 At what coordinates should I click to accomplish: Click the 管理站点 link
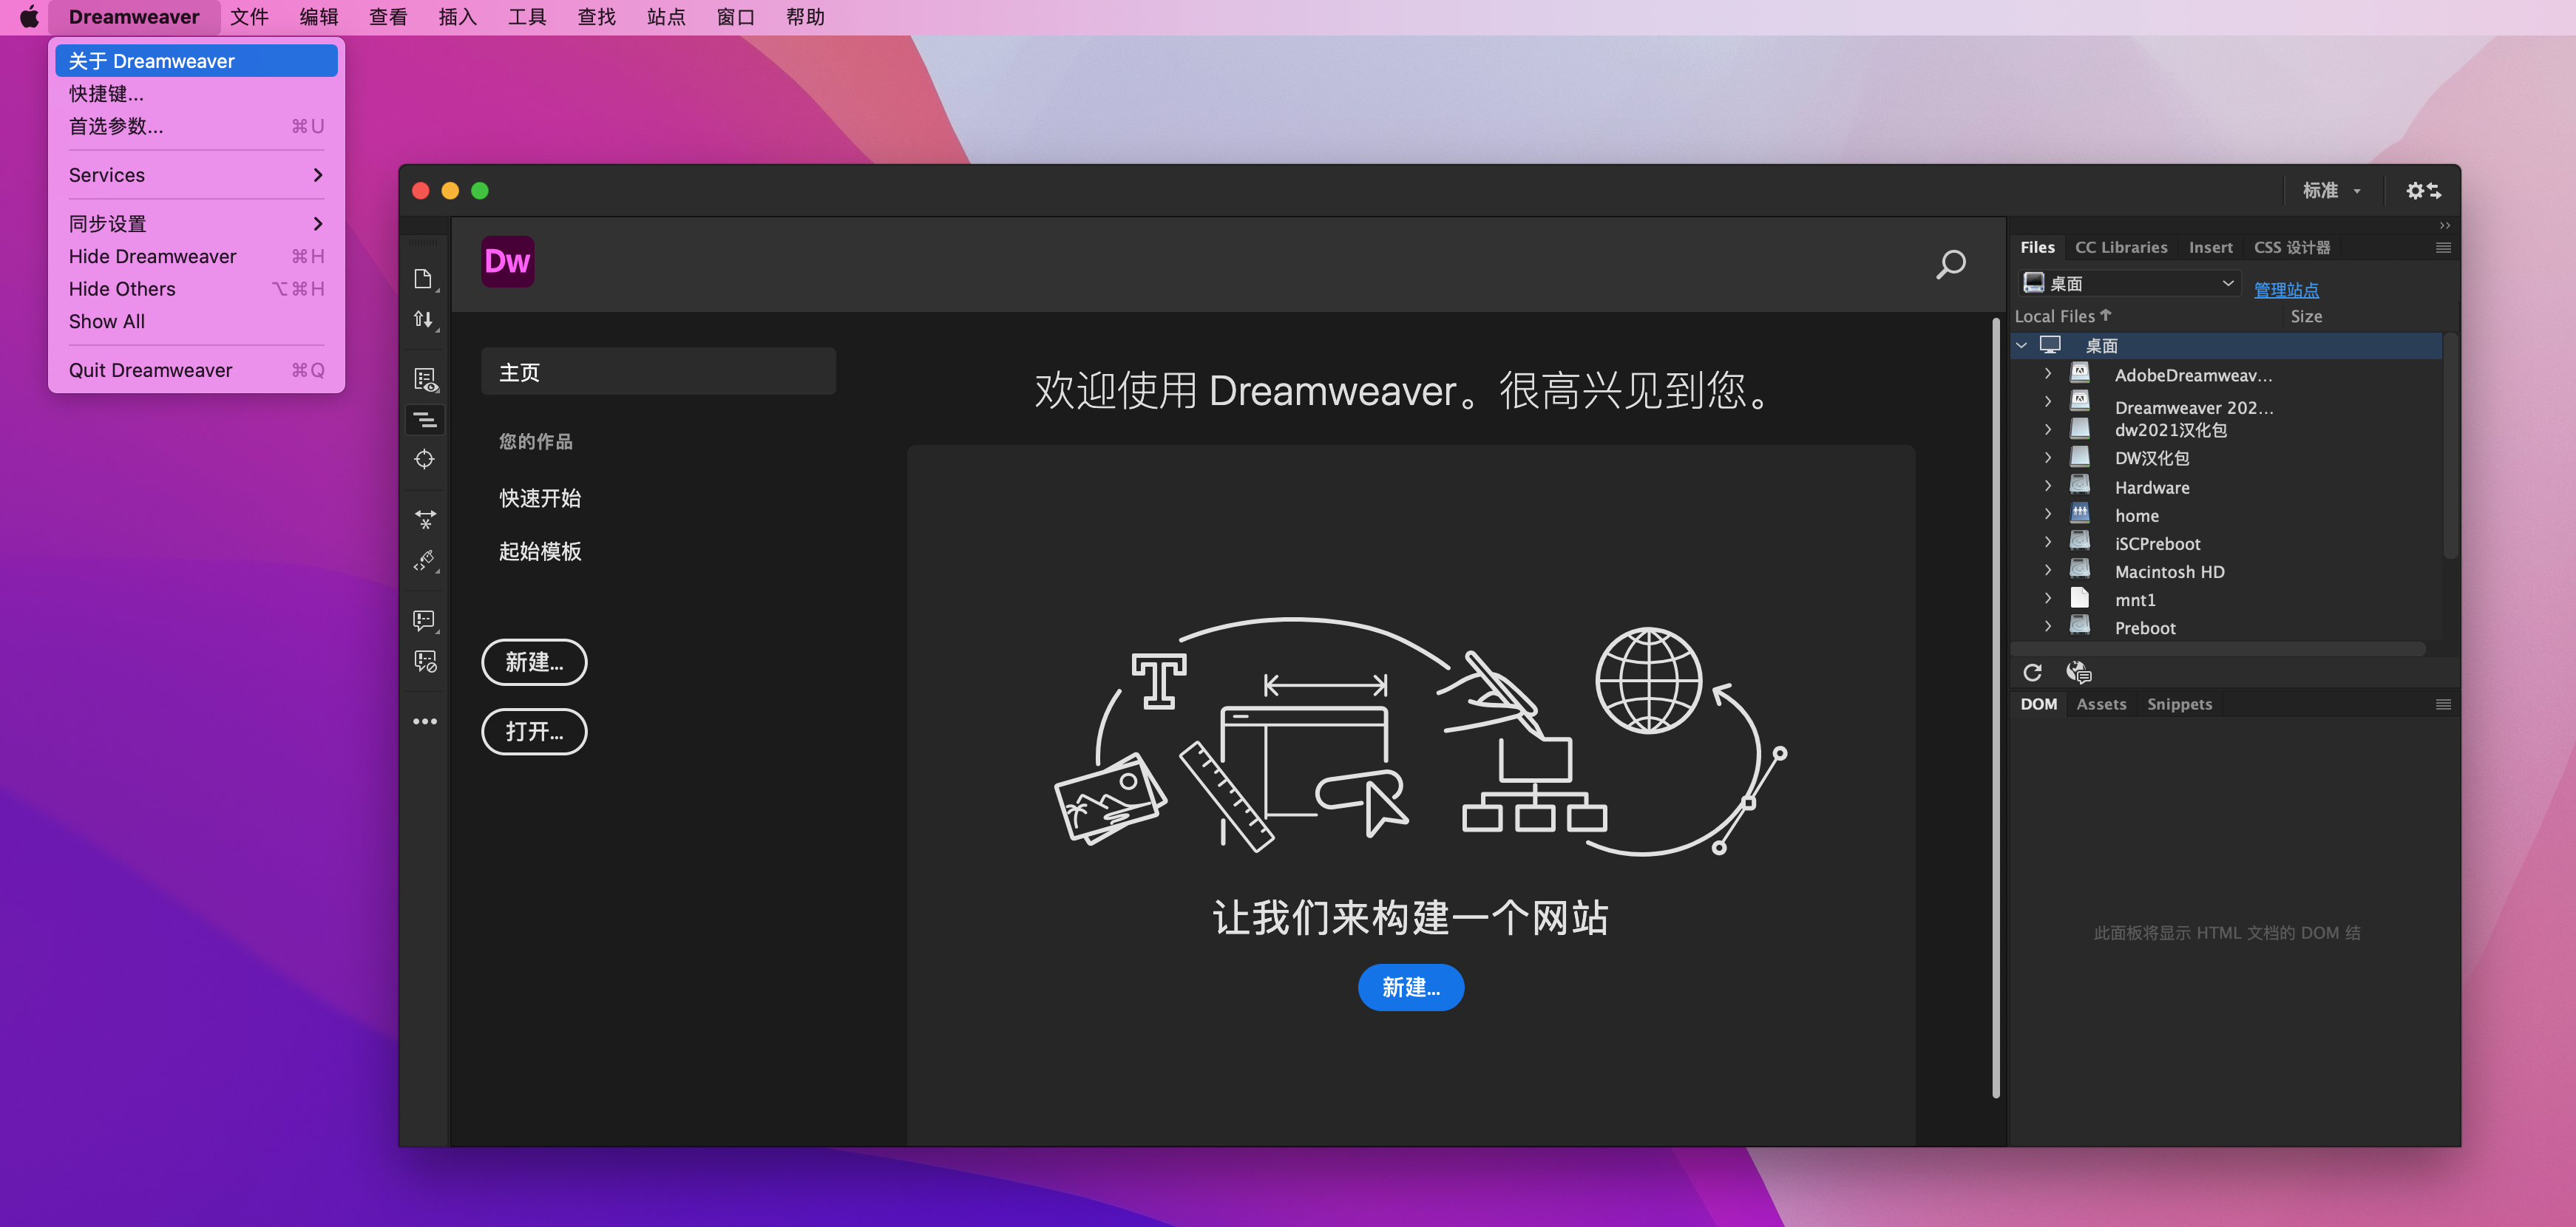[2285, 290]
